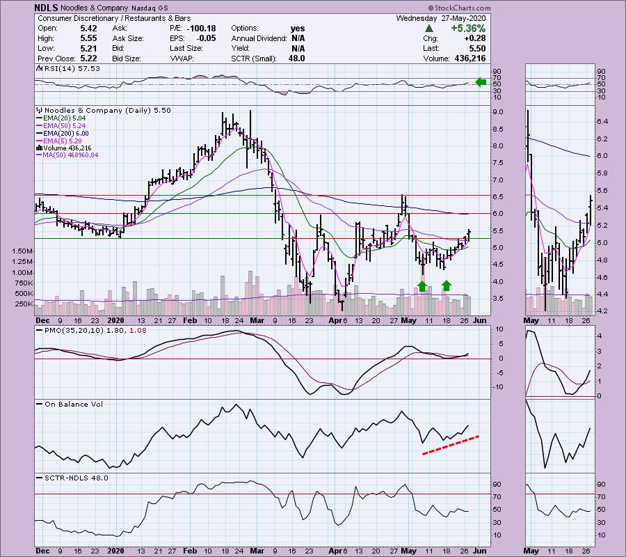This screenshot has width=626, height=557.
Task: Click the Annual Dividend label
Action: coord(259,39)
